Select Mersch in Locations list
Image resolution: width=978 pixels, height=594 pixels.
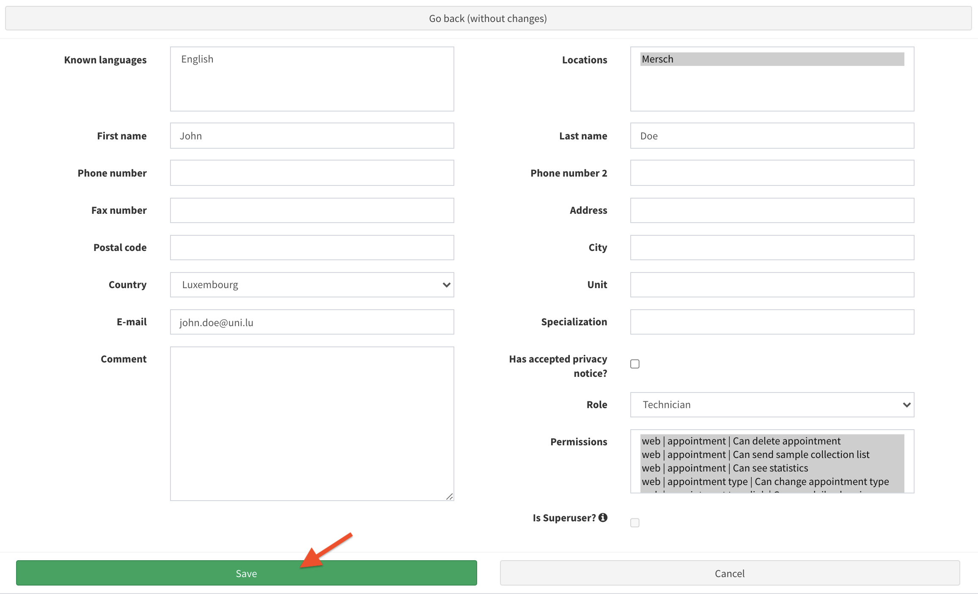772,59
